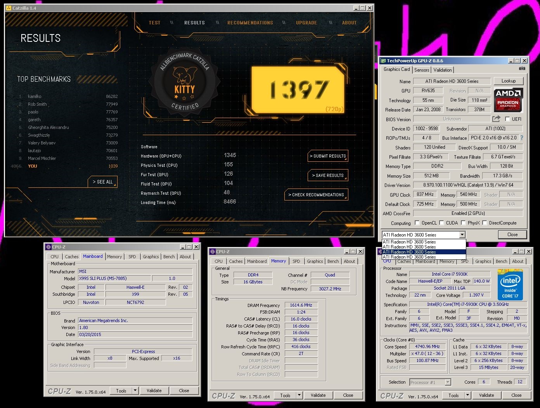Image resolution: width=540 pixels, height=408 pixels.
Task: Click the CPU-Z Mainboard window title icon
Action: point(48,247)
